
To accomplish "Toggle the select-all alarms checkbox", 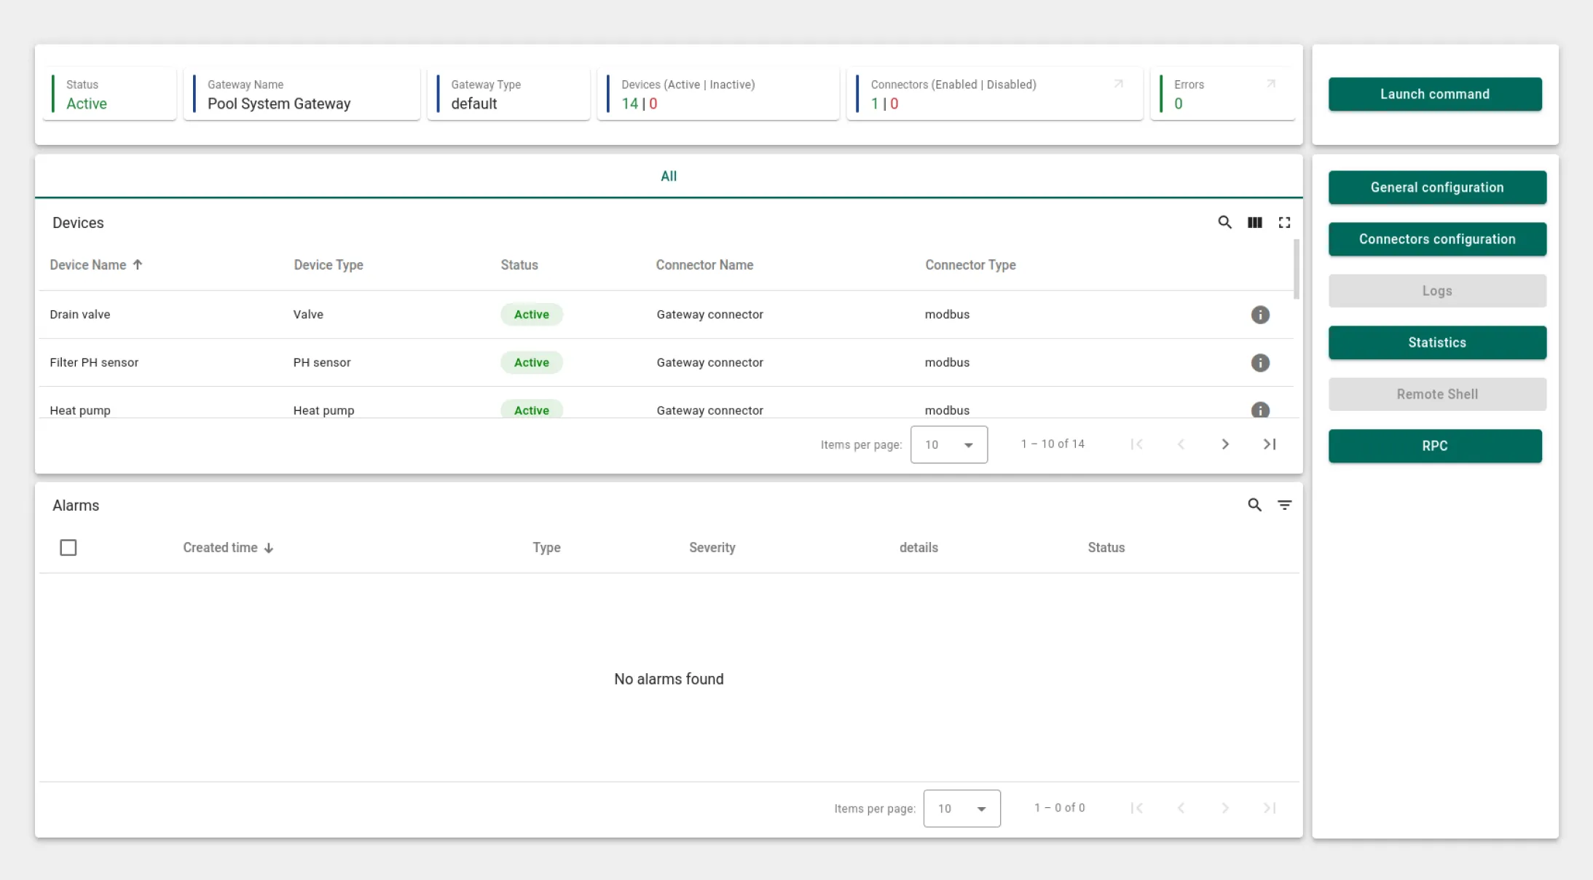I will point(68,548).
